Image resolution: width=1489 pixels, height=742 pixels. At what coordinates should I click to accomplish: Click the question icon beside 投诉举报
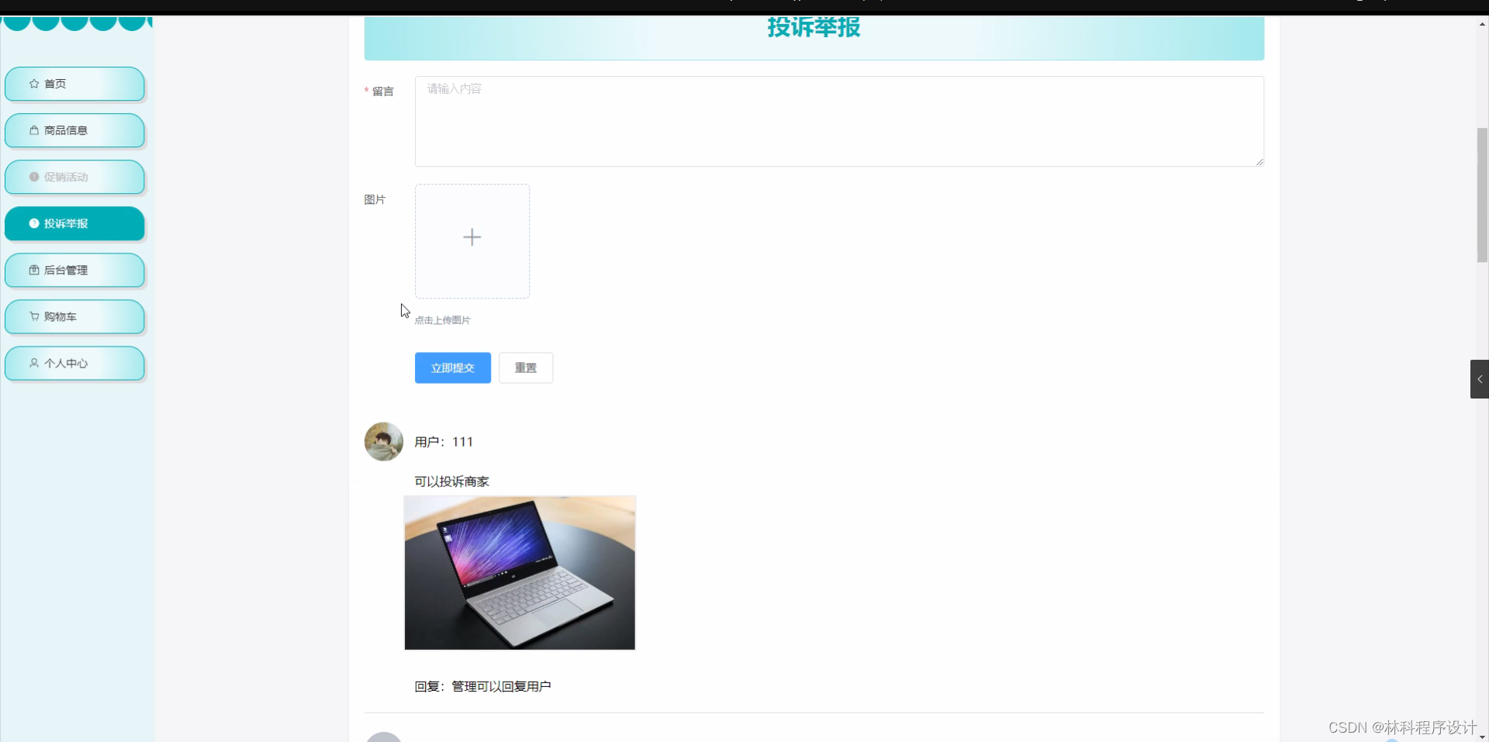(34, 223)
